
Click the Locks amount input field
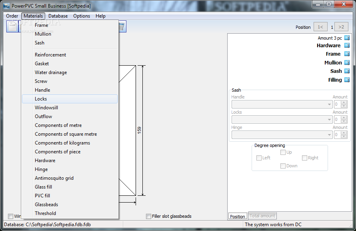[x=337, y=120]
